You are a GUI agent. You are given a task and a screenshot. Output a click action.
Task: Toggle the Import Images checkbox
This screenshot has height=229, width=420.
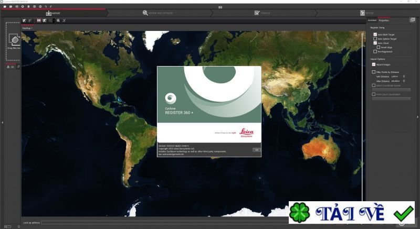(x=374, y=64)
